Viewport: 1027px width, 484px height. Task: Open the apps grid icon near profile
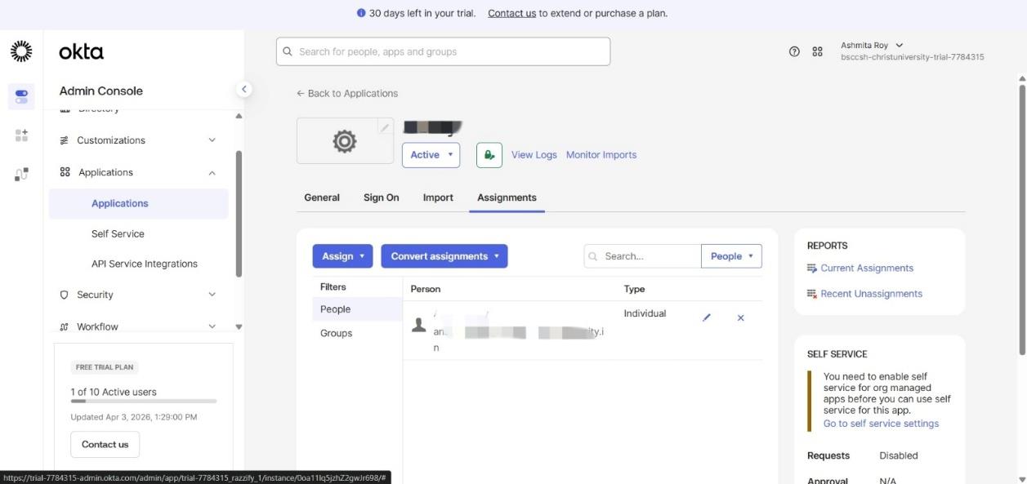point(817,51)
